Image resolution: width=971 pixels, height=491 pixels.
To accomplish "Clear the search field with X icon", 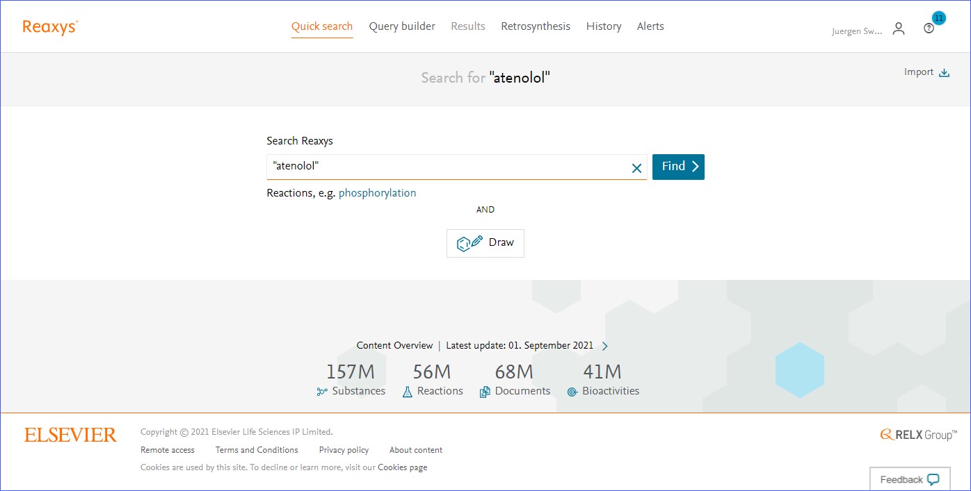I will (x=636, y=167).
